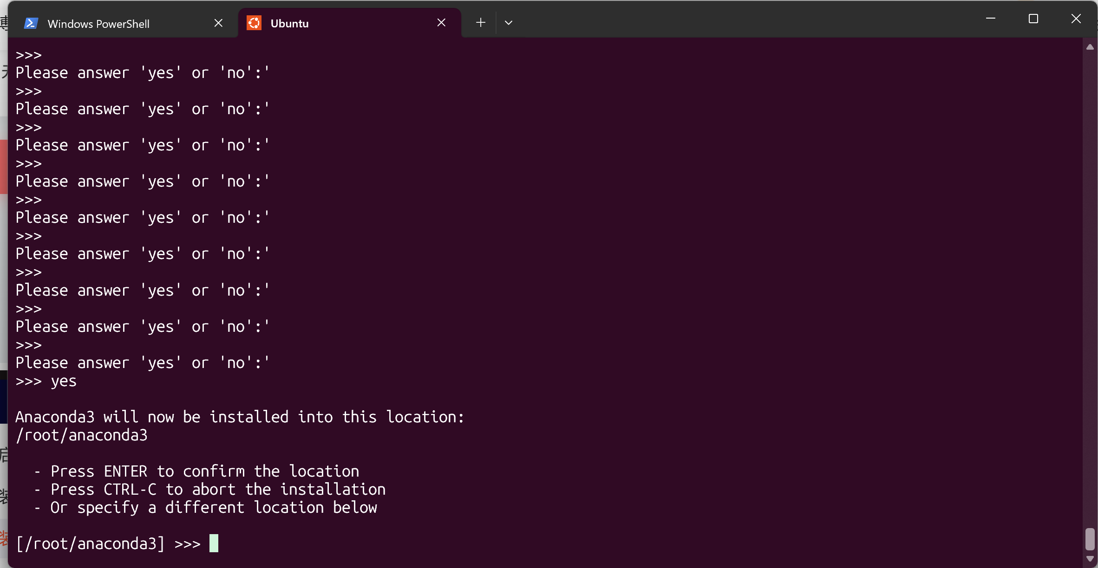This screenshot has height=568, width=1098.
Task: Click the typed 'yes' response line
Action: 64,381
